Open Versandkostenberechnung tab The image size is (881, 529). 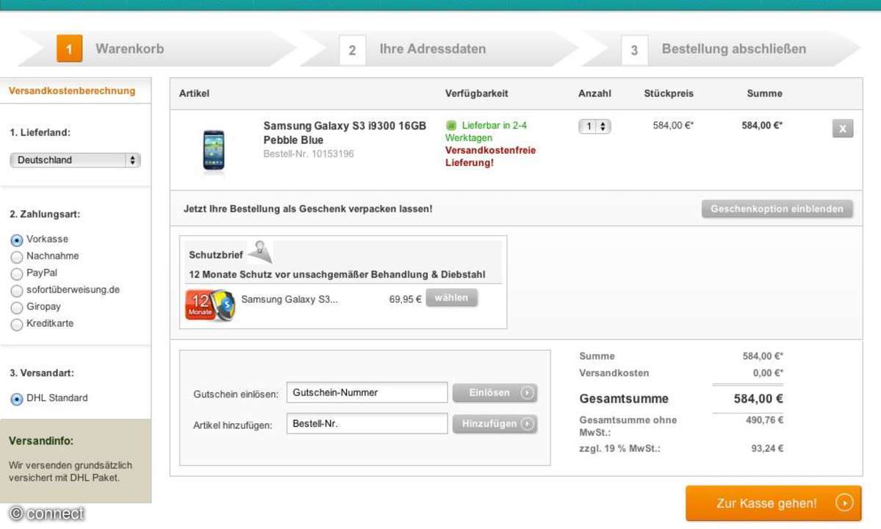pyautogui.click(x=72, y=91)
